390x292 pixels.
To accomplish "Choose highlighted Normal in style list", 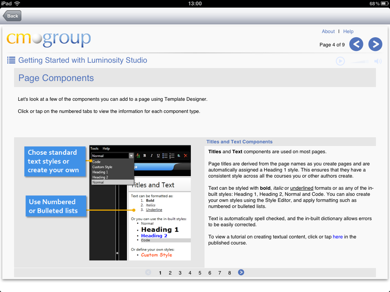I will 113,182.
